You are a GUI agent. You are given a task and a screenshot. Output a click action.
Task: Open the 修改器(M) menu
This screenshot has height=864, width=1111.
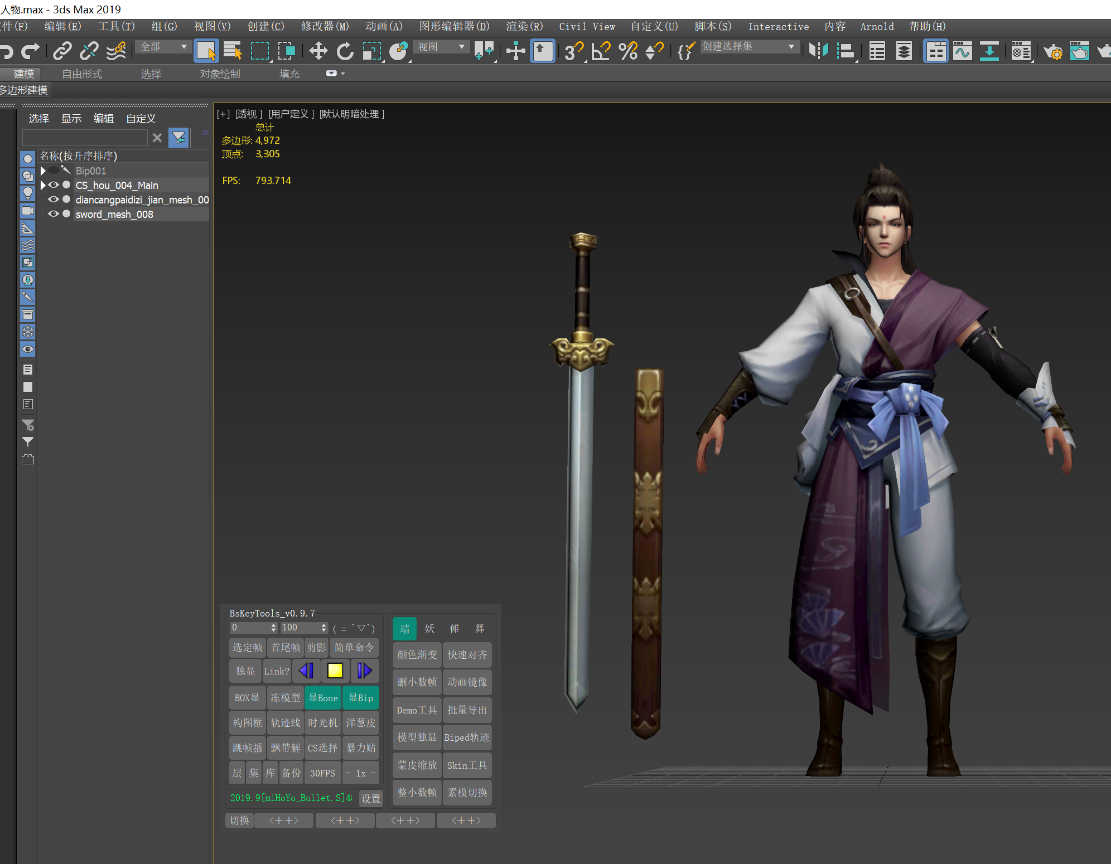[325, 27]
